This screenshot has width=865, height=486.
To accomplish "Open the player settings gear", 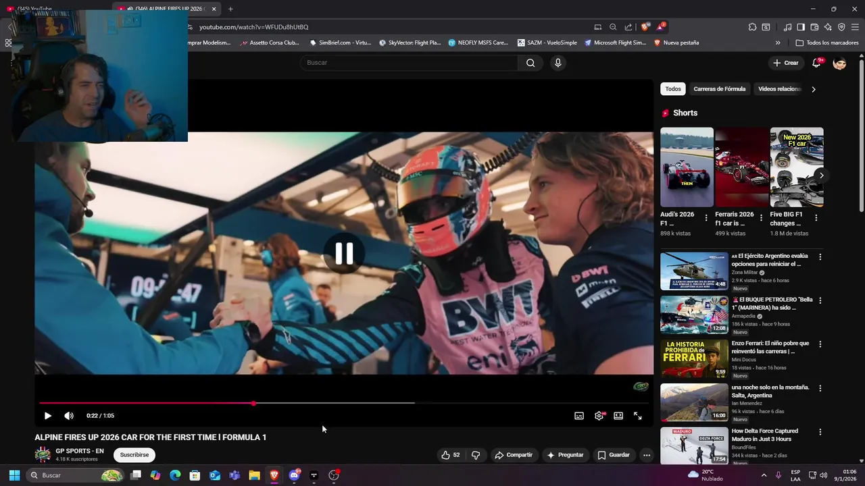I will tap(599, 416).
